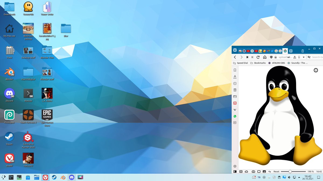323x181 pixels.
Task: Open Substance Painter 2020 desktop icon
Action: click(x=28, y=139)
